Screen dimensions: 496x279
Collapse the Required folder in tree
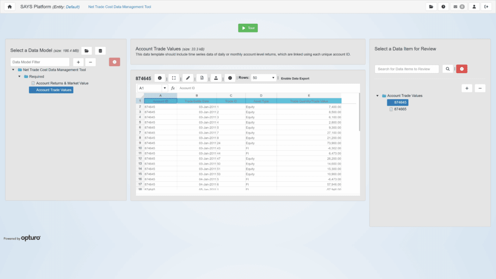tap(19, 77)
